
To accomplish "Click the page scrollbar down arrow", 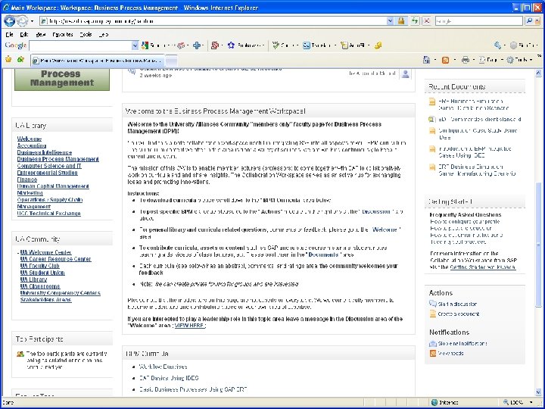I will [538, 392].
